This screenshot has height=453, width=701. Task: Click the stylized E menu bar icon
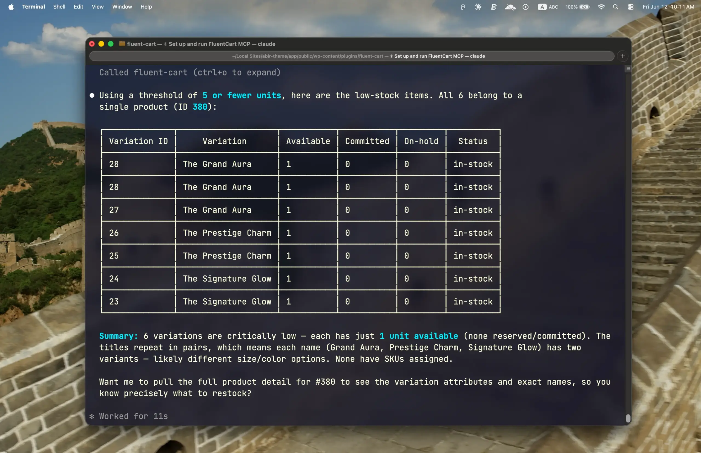[x=494, y=7]
